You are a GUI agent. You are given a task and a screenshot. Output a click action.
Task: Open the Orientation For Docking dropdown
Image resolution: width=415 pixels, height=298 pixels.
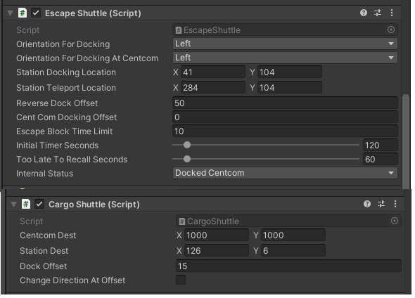285,44
